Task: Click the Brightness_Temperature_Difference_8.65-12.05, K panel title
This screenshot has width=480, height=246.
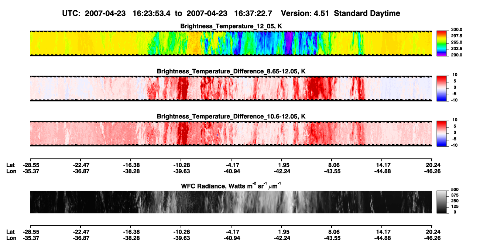Action: coord(231,71)
